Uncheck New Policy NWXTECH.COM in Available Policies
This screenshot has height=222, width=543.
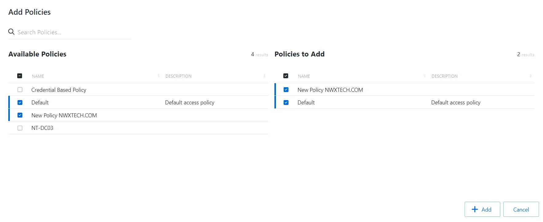(x=20, y=115)
